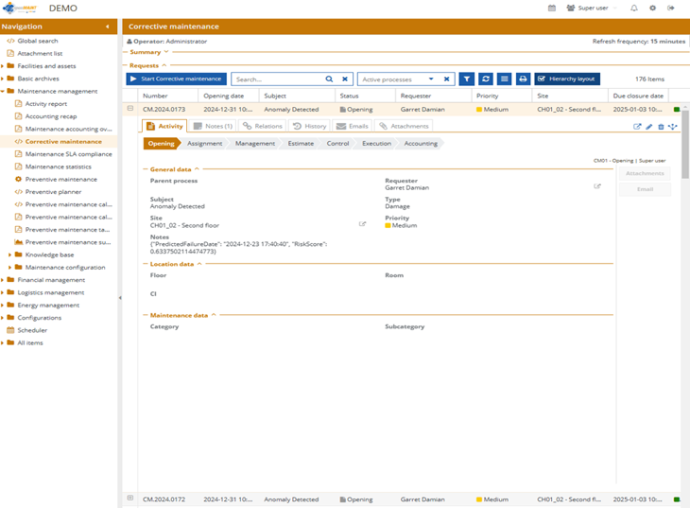Select the Accounting workflow step

coord(421,143)
